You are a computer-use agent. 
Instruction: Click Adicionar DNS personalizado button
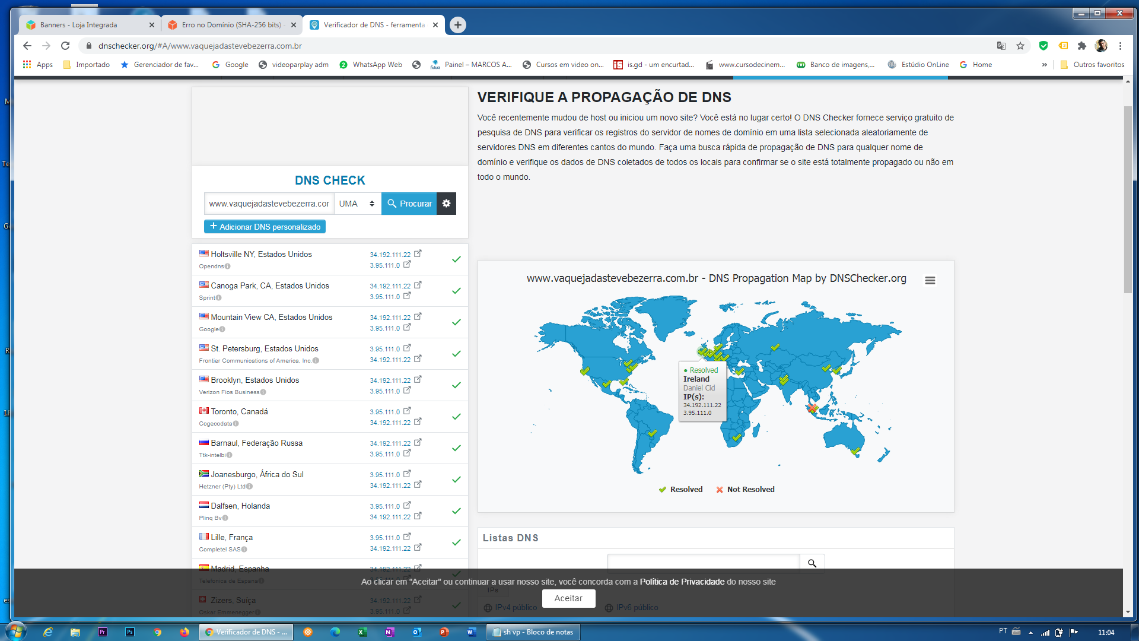(265, 227)
